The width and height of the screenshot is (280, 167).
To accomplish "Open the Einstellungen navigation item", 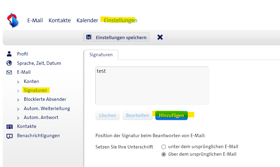I will (121, 20).
